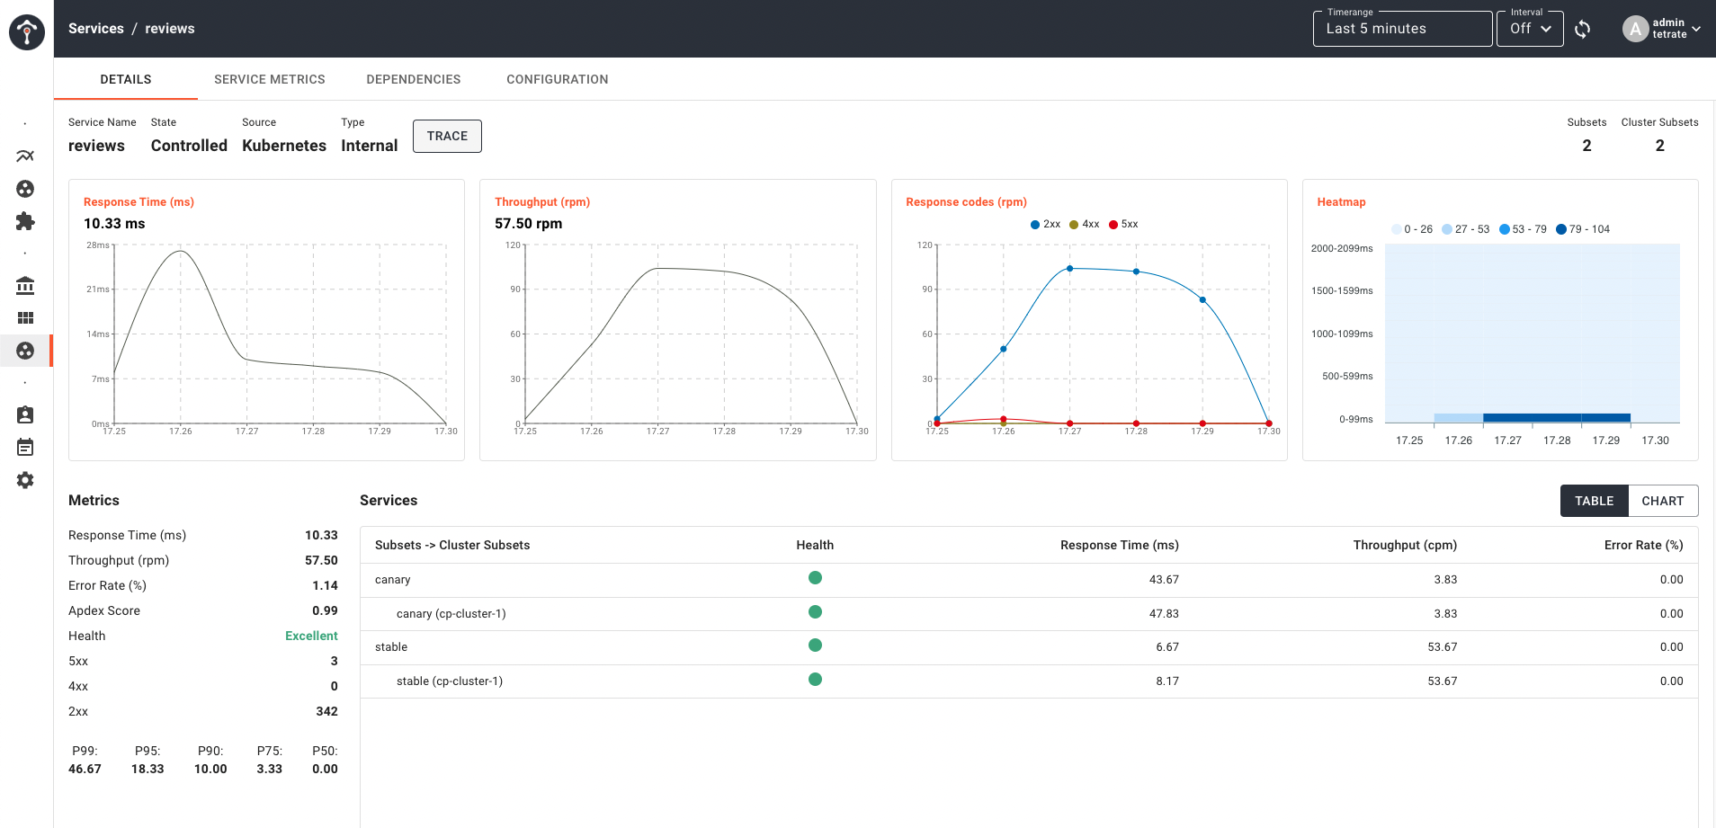
Task: Click the stable row in Services table
Action: click(1029, 647)
